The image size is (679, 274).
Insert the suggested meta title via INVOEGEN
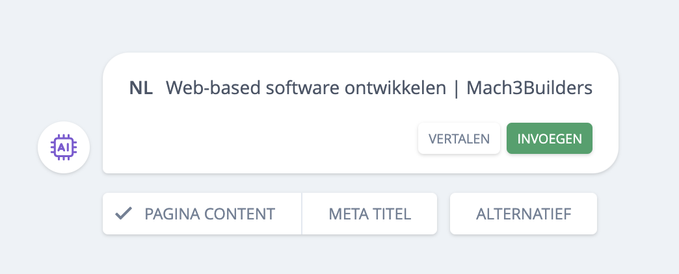549,138
